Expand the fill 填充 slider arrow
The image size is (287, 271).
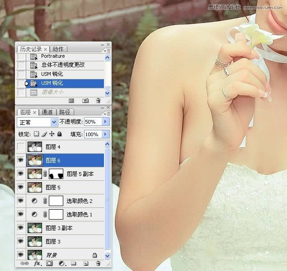pos(106,134)
